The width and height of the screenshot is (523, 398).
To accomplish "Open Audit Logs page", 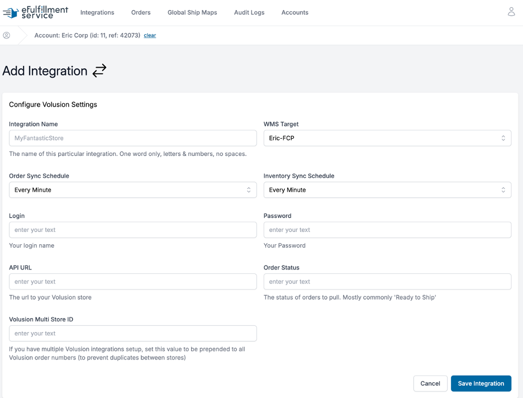I will 249,12.
